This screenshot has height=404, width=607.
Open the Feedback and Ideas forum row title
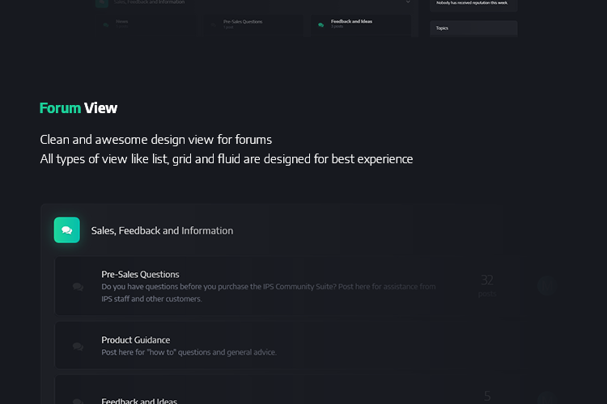click(x=139, y=401)
